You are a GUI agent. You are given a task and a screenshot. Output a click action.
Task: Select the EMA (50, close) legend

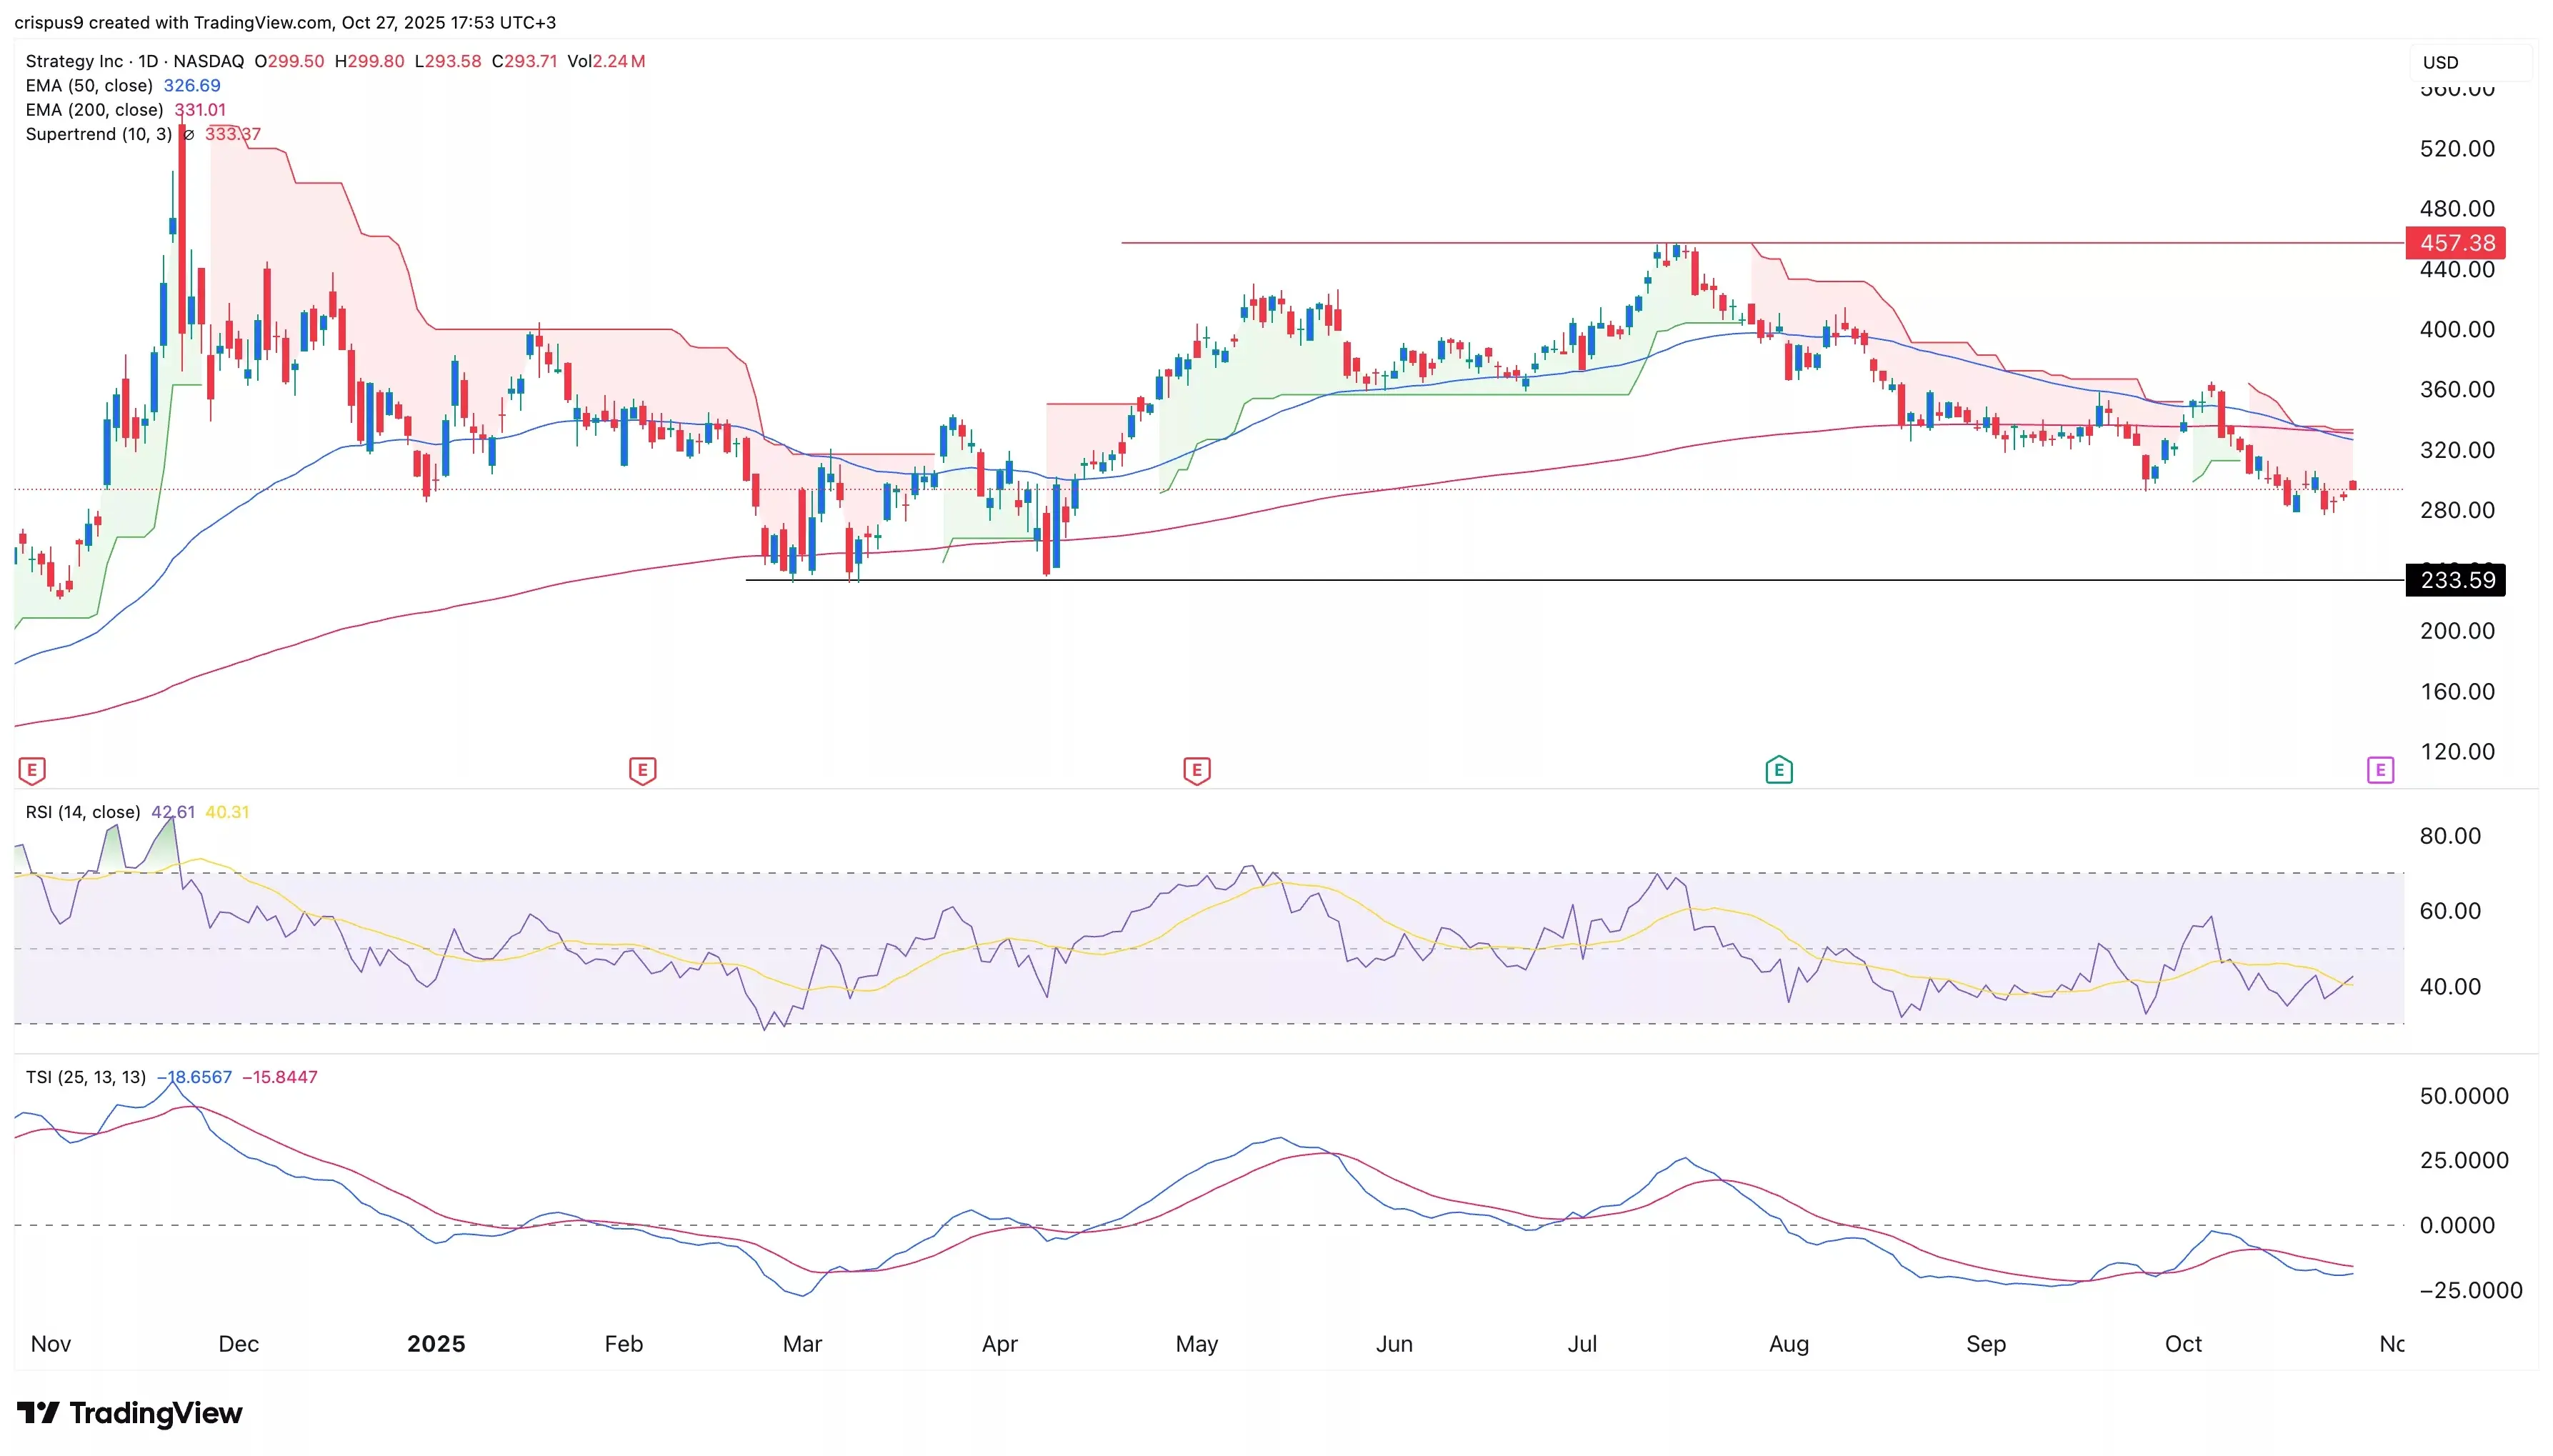89,86
